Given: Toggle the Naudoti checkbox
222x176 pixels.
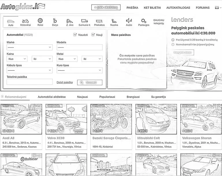Looking at the screenshot, I should 75,35.
